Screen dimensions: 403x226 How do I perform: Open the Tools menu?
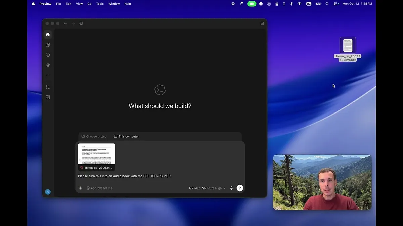(x=100, y=4)
